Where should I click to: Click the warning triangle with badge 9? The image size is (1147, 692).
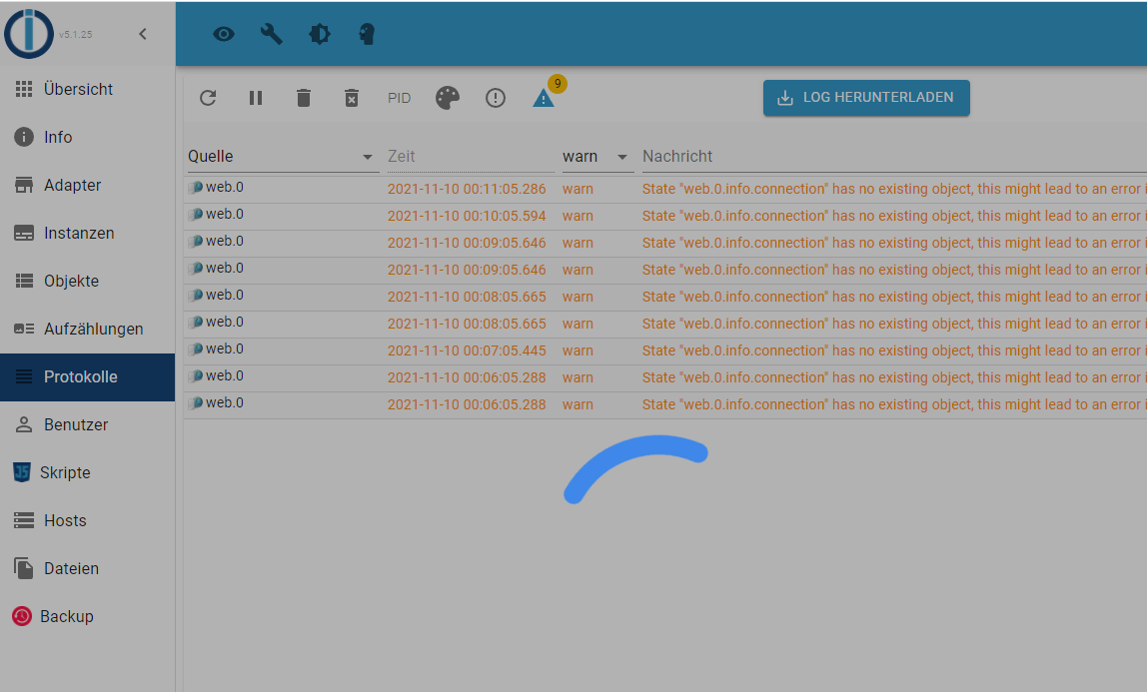coord(544,98)
